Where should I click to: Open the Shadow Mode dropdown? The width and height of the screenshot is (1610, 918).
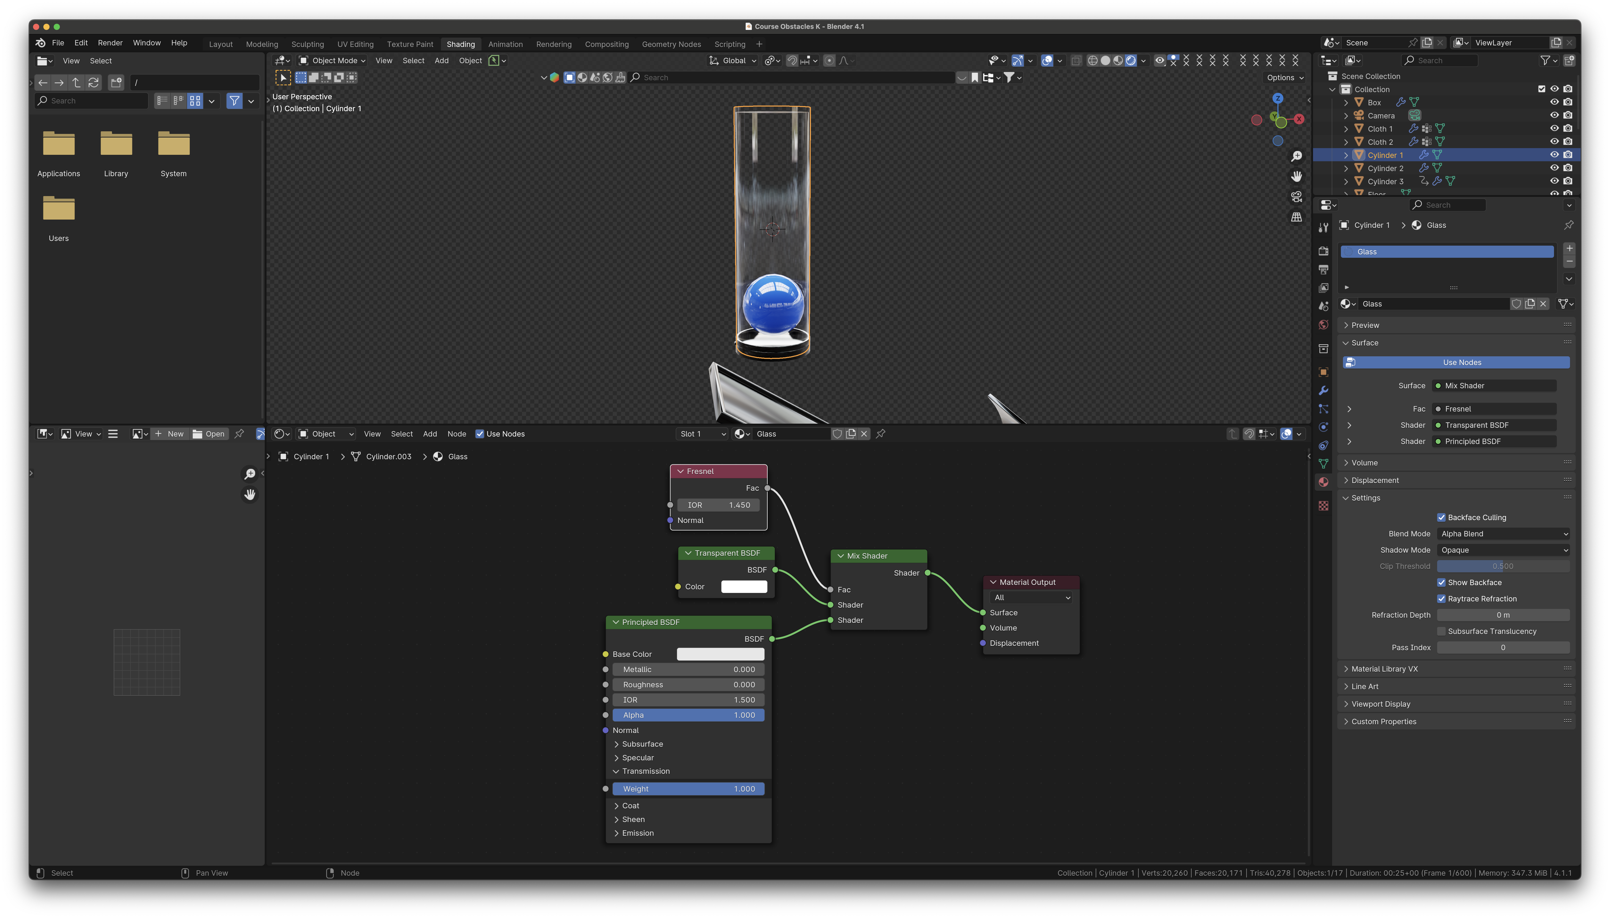(x=1503, y=550)
